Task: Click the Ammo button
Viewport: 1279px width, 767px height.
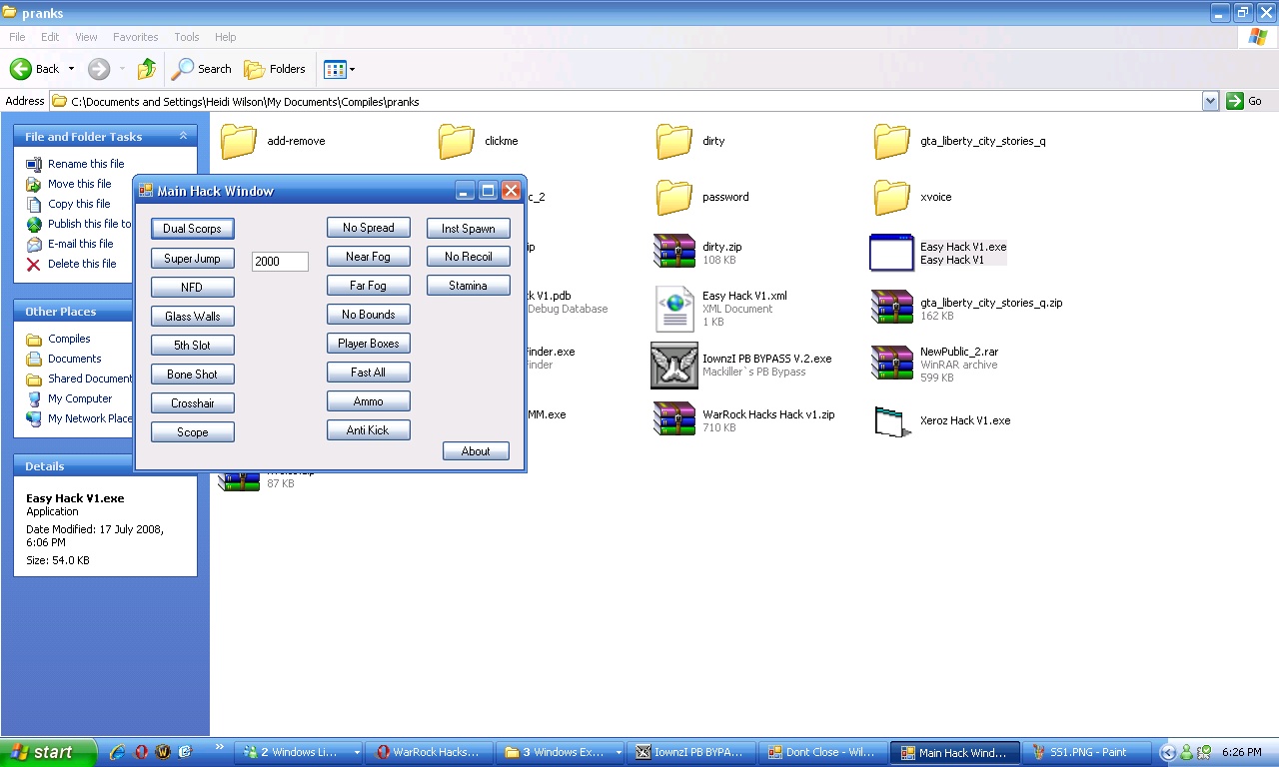Action: coord(369,401)
